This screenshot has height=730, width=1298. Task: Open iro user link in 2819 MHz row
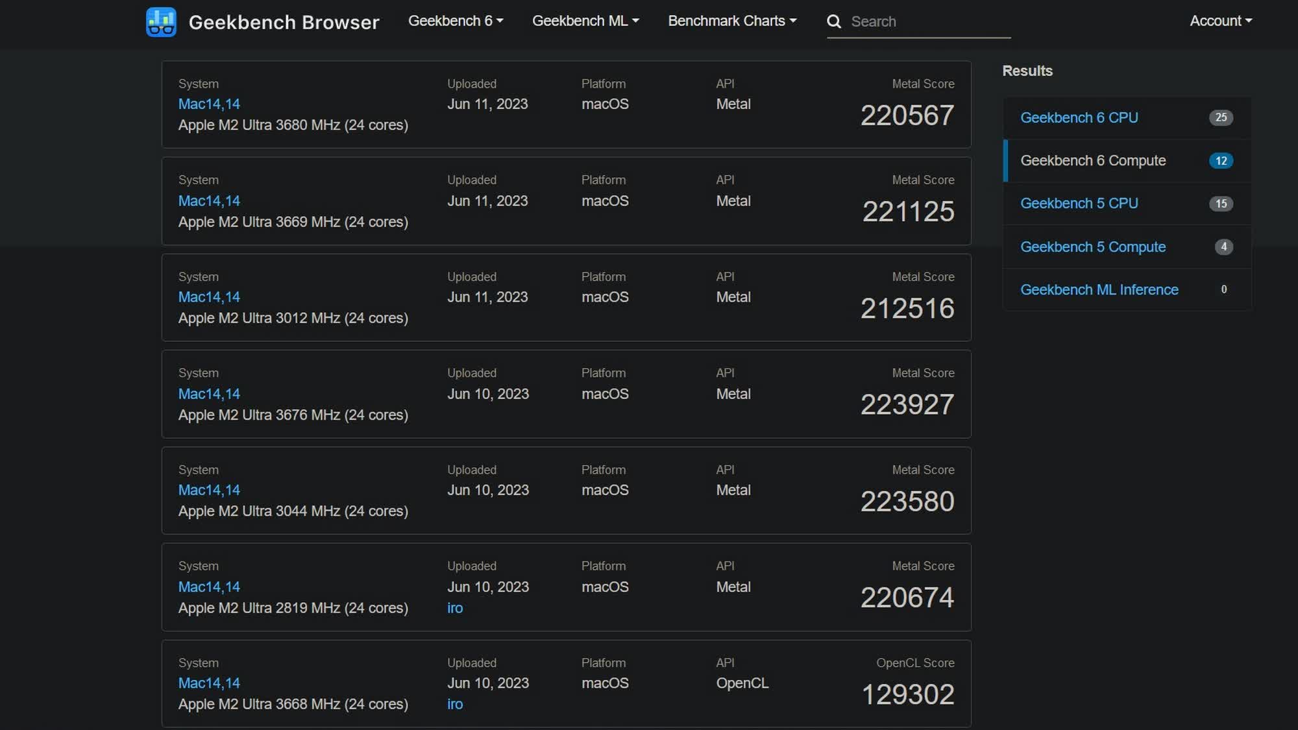(x=455, y=608)
